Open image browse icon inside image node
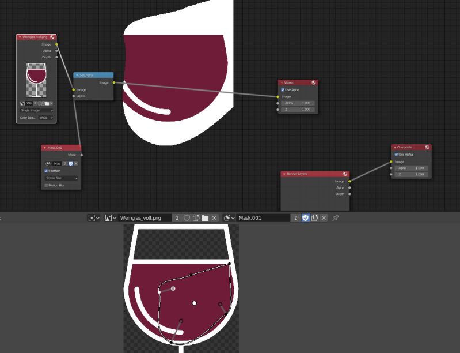460x353 pixels. tap(22, 103)
